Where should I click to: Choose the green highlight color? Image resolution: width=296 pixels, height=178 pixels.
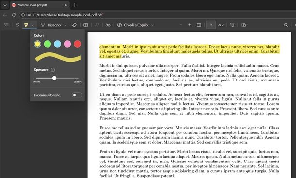[48, 44]
